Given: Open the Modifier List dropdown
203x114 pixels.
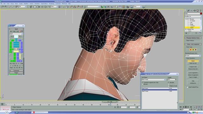Looking at the screenshot, I should pyautogui.click(x=193, y=16).
